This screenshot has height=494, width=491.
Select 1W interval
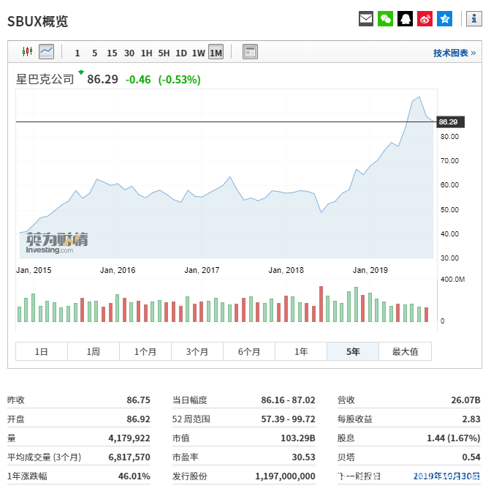(x=199, y=53)
